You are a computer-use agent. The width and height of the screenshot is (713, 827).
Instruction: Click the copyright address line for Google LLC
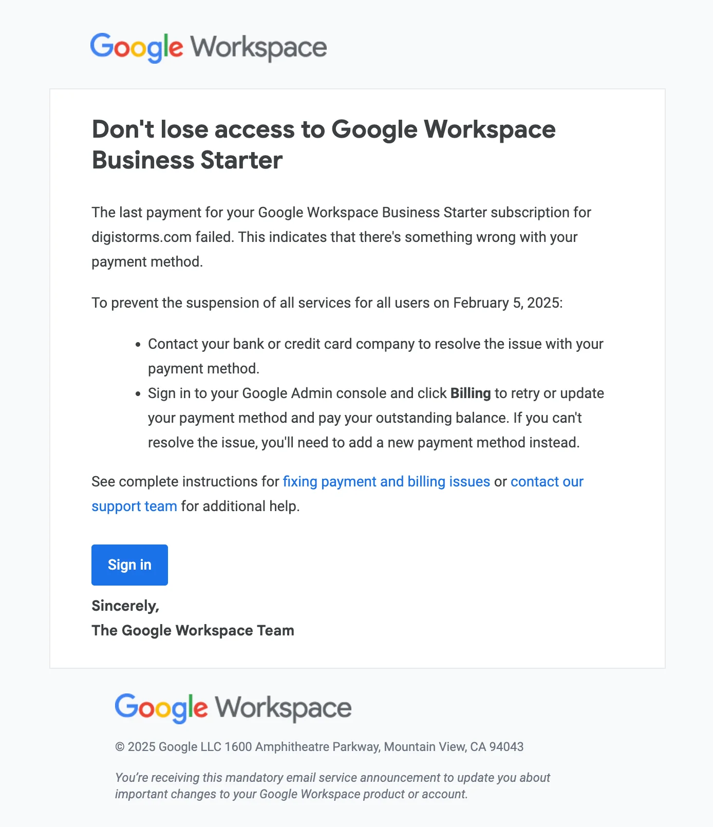tap(320, 747)
